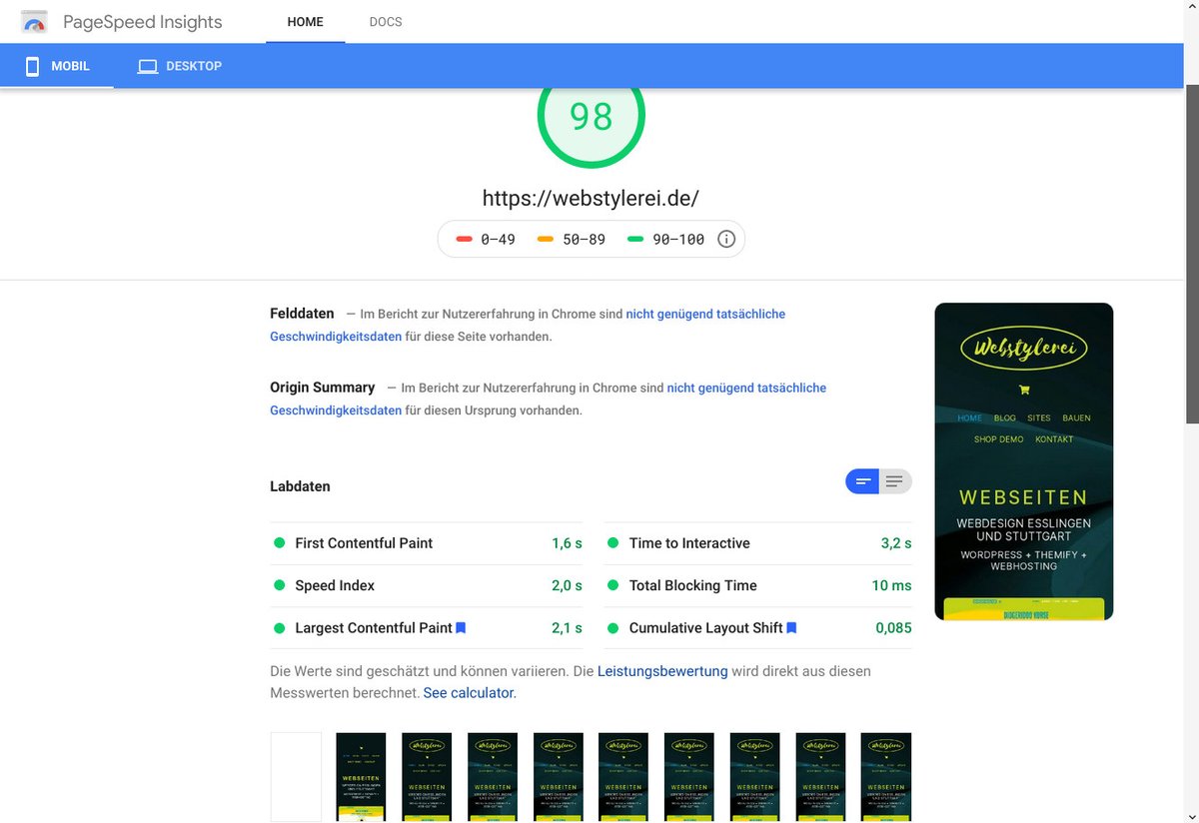Click the Total Blocking Time metric label
Screen dimensions: 1199x823
[693, 585]
